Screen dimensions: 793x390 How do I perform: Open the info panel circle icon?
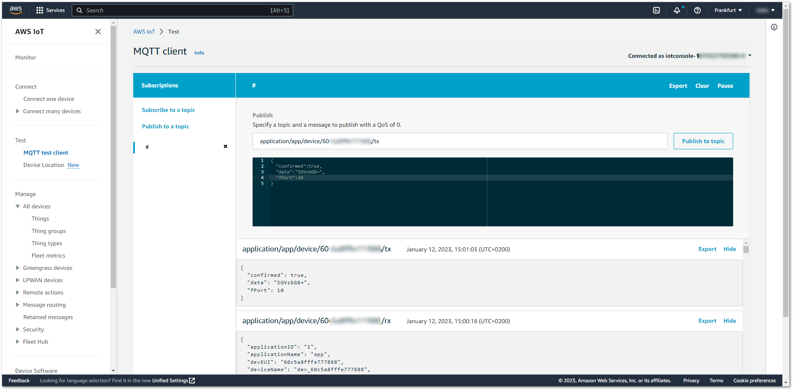point(774,27)
